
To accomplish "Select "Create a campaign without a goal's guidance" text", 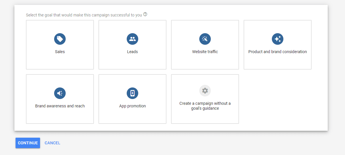I will pyautogui.click(x=205, y=106).
